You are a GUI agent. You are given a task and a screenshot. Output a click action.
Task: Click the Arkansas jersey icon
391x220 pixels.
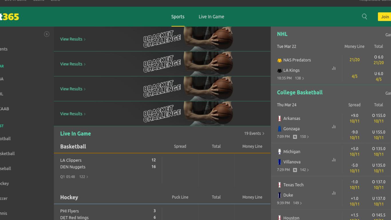(279, 118)
